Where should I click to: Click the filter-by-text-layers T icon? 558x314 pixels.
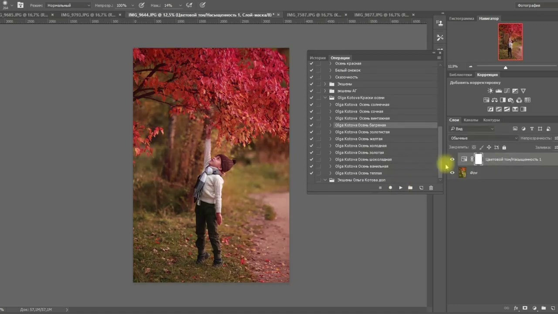click(531, 129)
